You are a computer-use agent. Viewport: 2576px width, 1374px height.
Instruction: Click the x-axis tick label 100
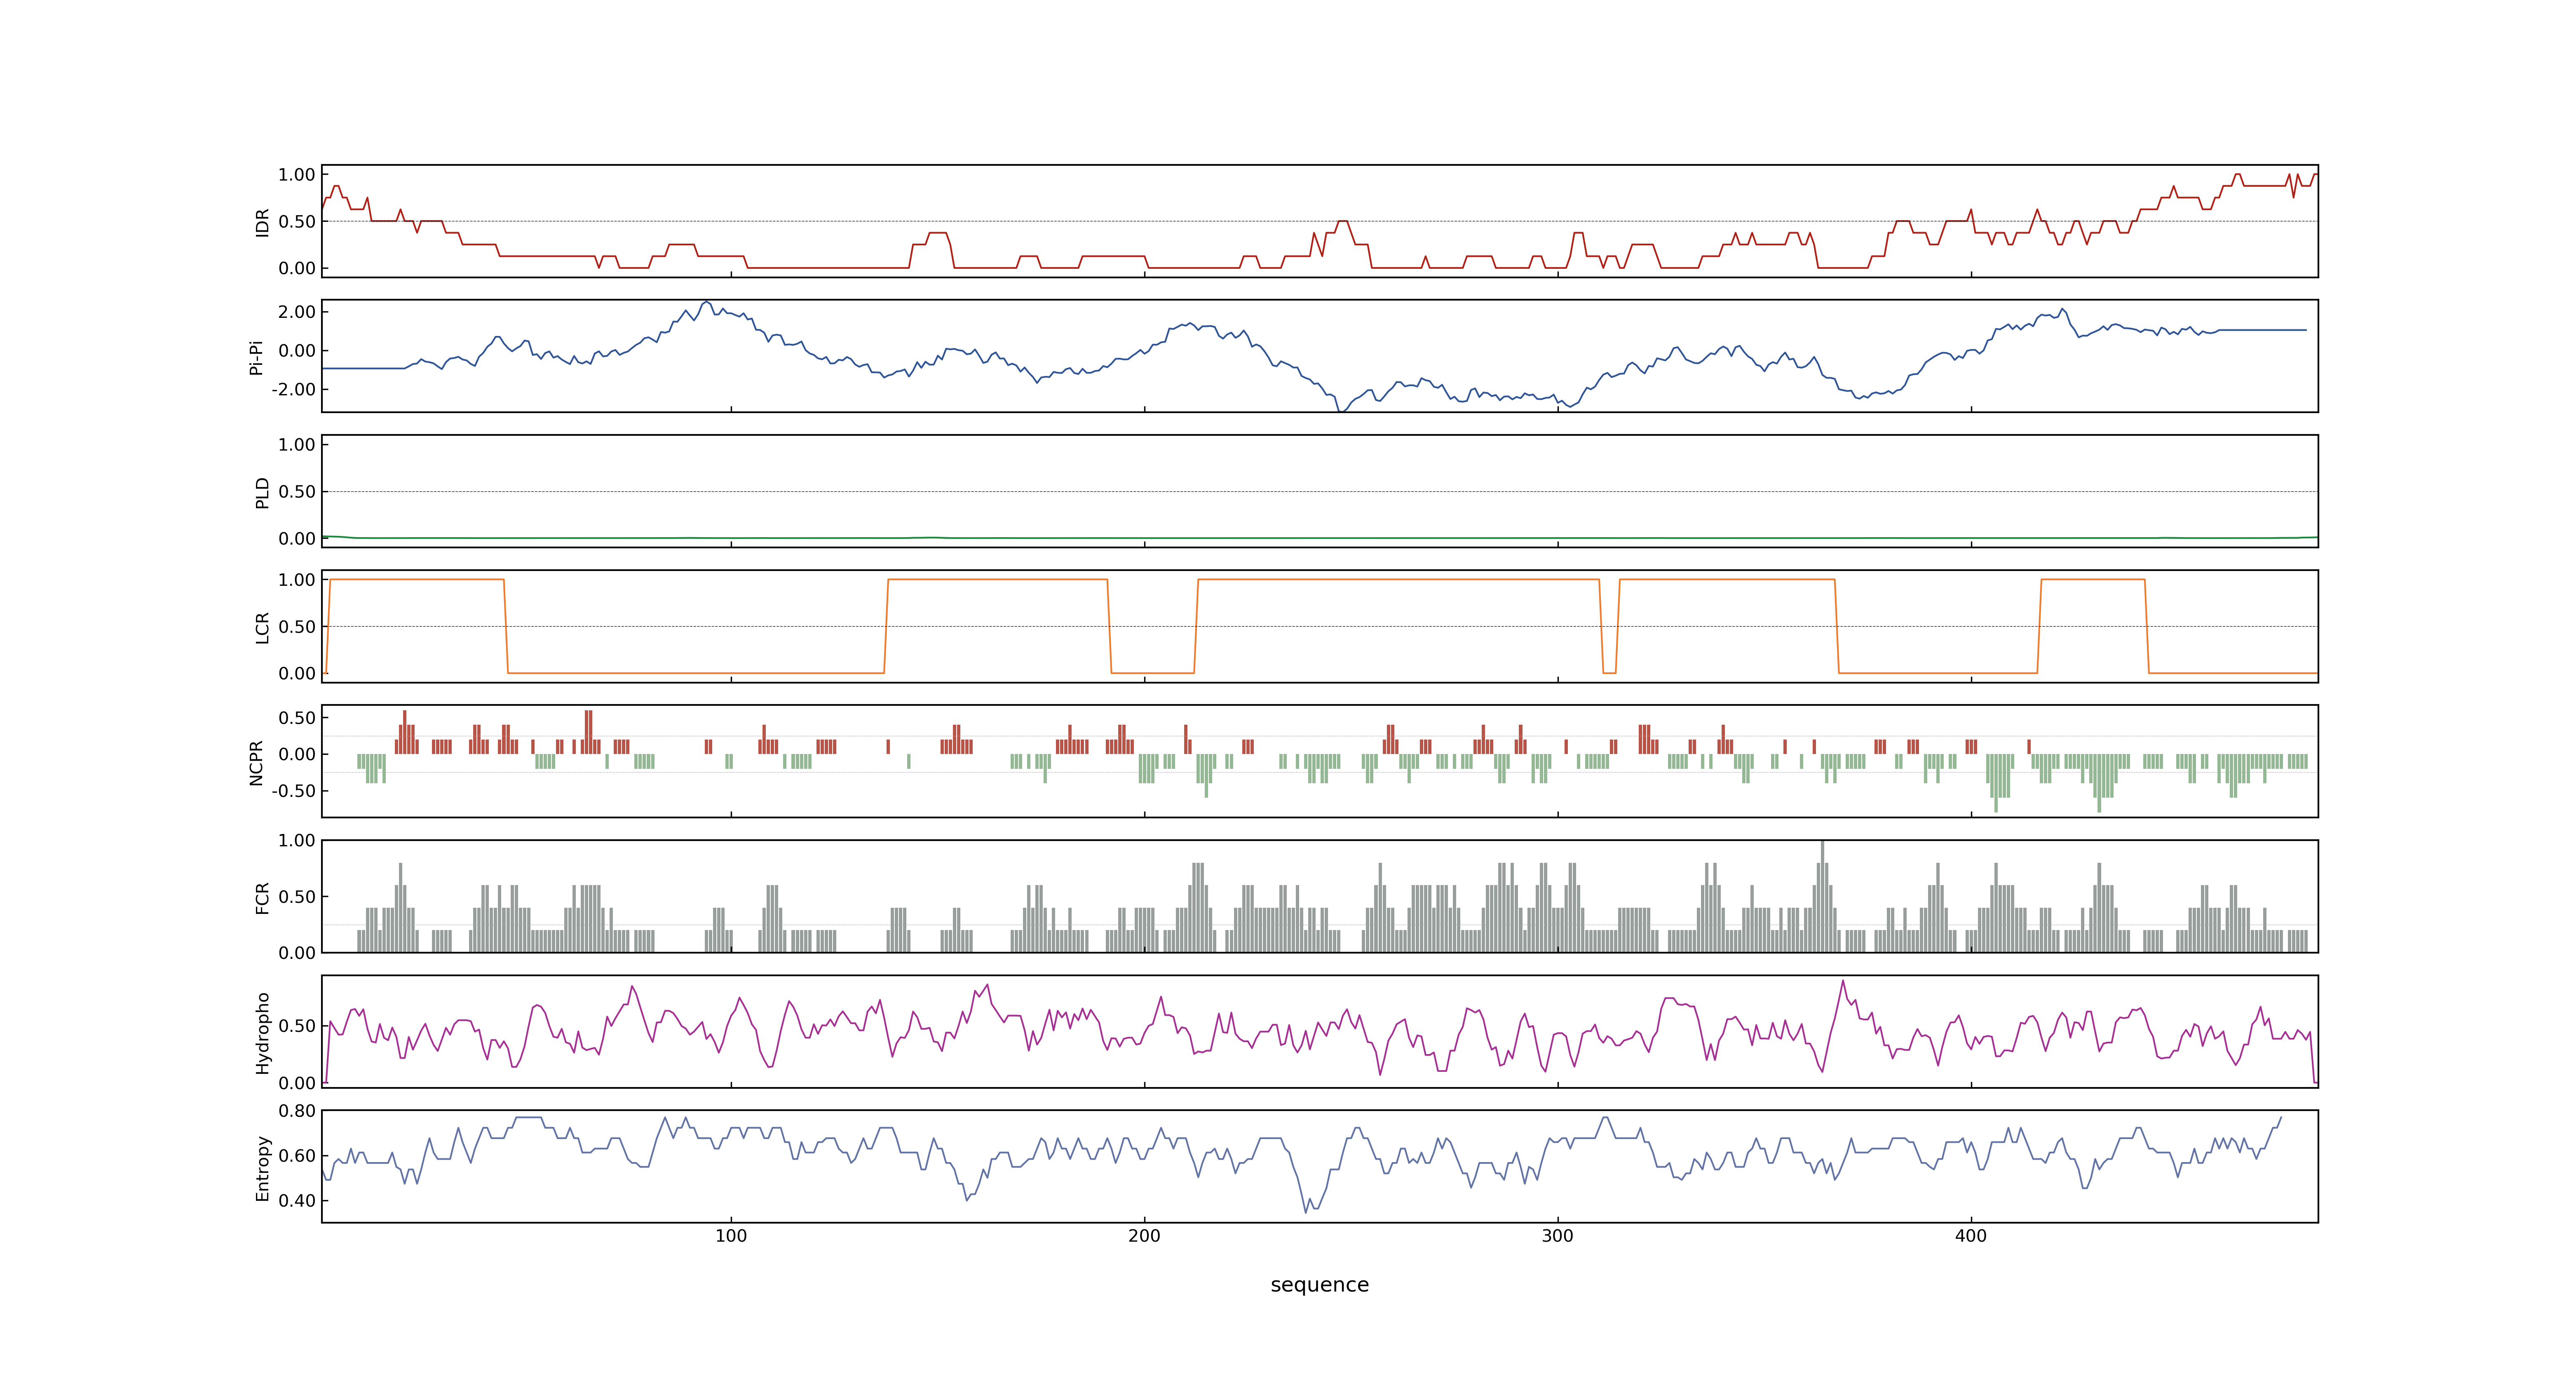(731, 1236)
